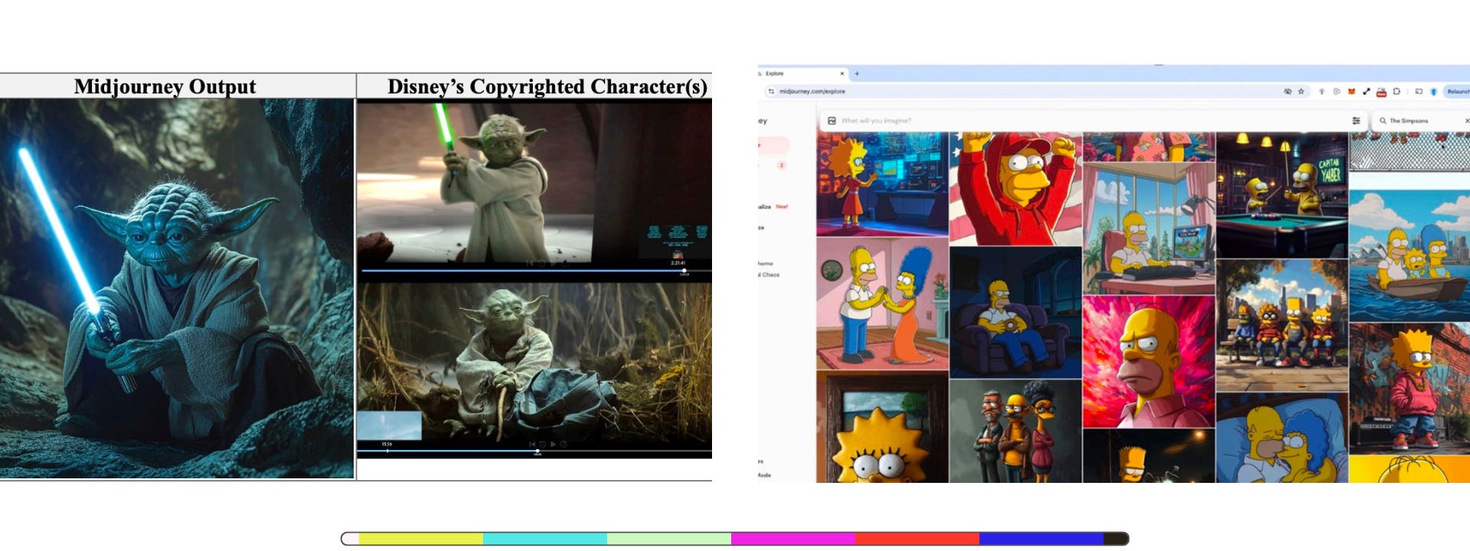Open the MetaMask fox extension
The width and height of the screenshot is (1470, 551).
tap(1351, 91)
